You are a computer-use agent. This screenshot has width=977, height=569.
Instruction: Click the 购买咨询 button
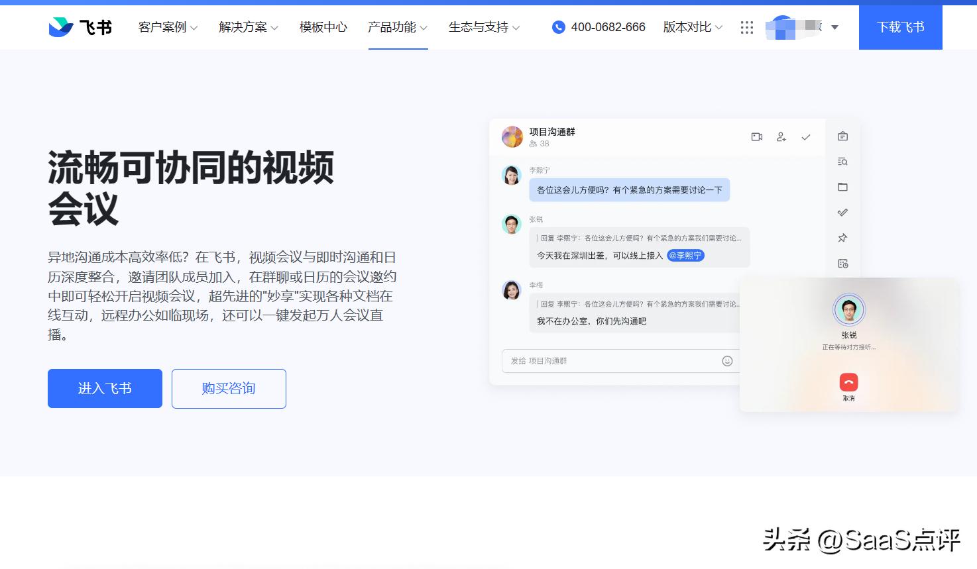click(229, 388)
